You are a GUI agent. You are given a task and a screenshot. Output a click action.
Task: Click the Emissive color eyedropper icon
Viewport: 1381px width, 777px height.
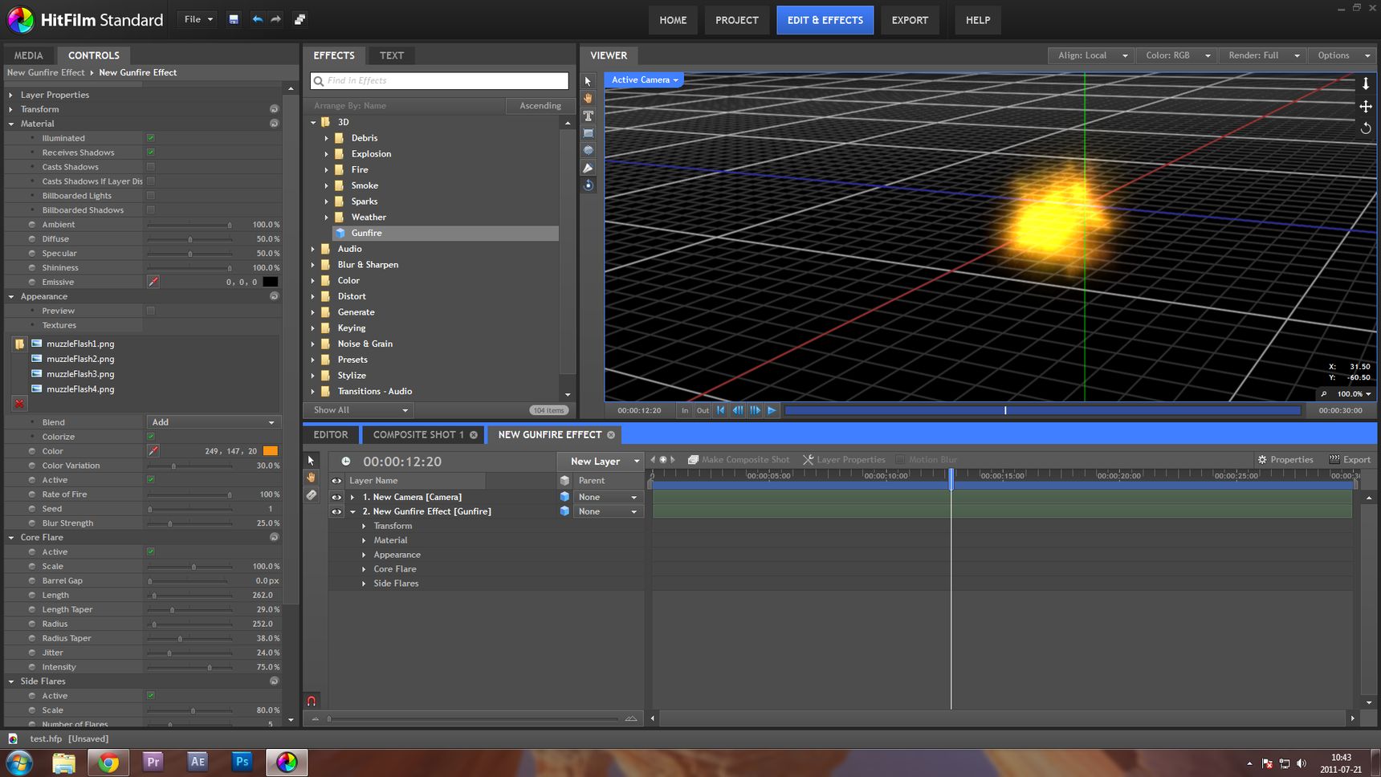pyautogui.click(x=153, y=282)
